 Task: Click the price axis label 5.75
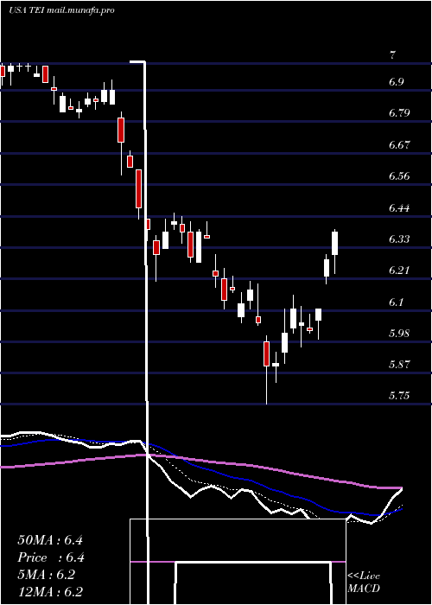(399, 396)
